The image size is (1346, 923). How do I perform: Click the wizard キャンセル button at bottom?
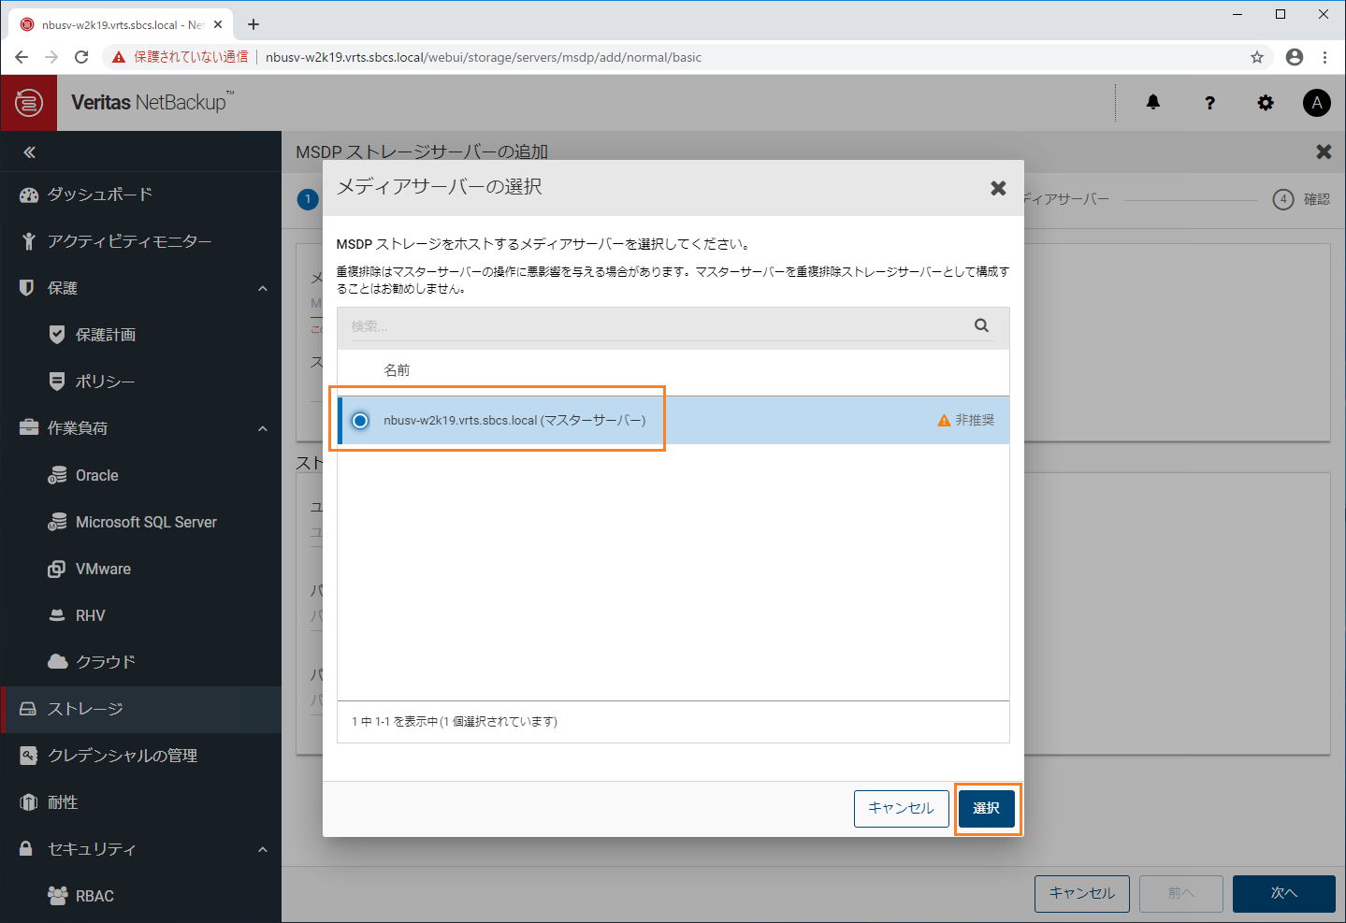1082,894
